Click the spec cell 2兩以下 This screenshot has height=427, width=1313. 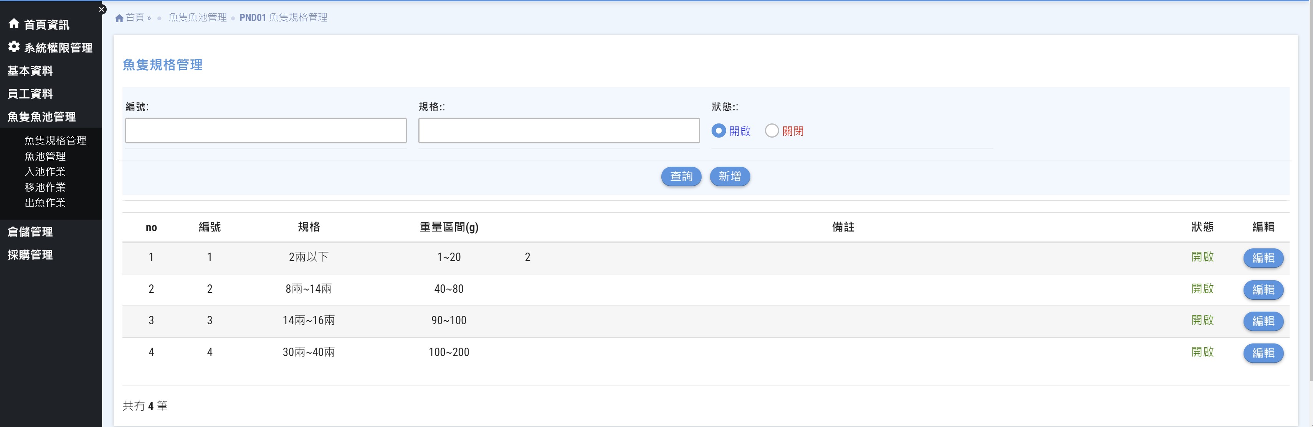(x=309, y=258)
